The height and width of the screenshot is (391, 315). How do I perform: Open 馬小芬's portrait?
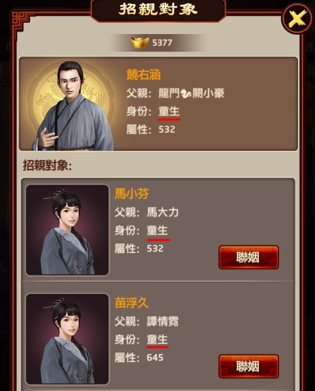[67, 230]
